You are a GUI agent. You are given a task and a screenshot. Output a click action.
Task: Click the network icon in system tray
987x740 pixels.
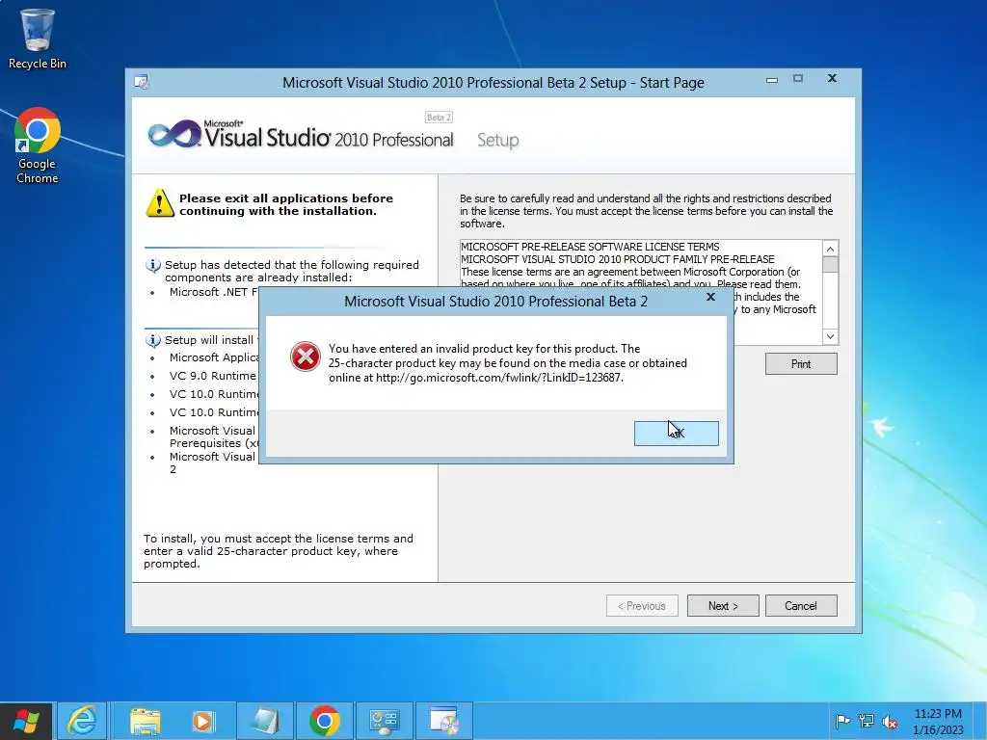tap(867, 721)
